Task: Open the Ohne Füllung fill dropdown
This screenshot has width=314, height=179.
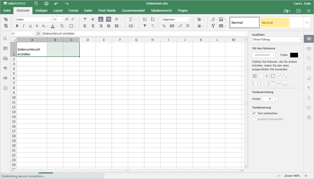Action: pos(276,39)
